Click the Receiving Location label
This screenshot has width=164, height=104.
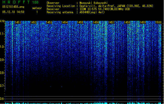click(61, 6)
